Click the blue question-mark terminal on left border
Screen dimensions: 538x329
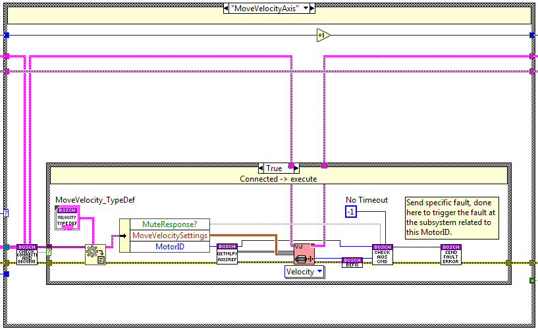pos(6,213)
